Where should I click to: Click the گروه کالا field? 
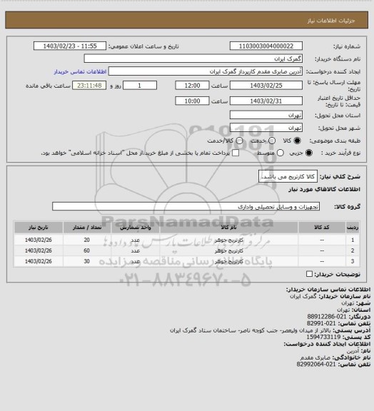(186, 206)
